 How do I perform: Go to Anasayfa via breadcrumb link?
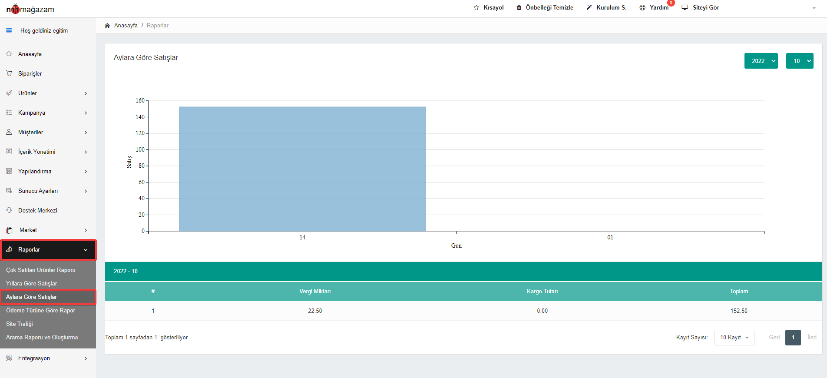126,25
